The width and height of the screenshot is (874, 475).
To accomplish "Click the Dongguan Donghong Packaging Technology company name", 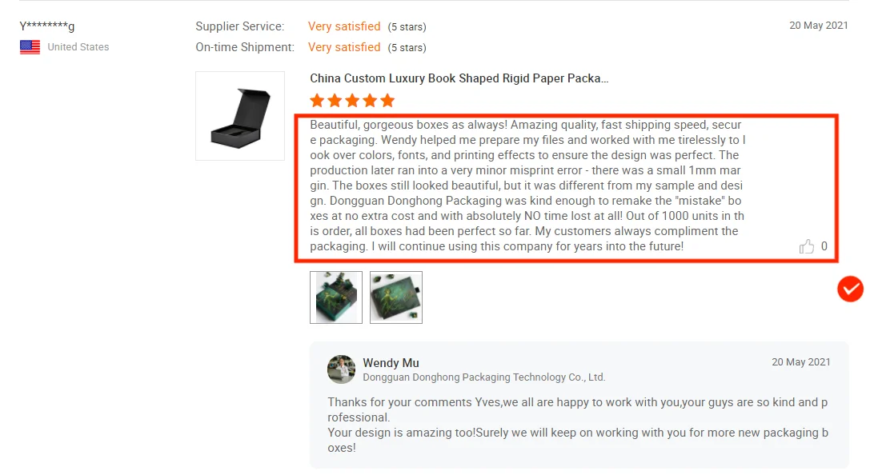I will [x=483, y=377].
